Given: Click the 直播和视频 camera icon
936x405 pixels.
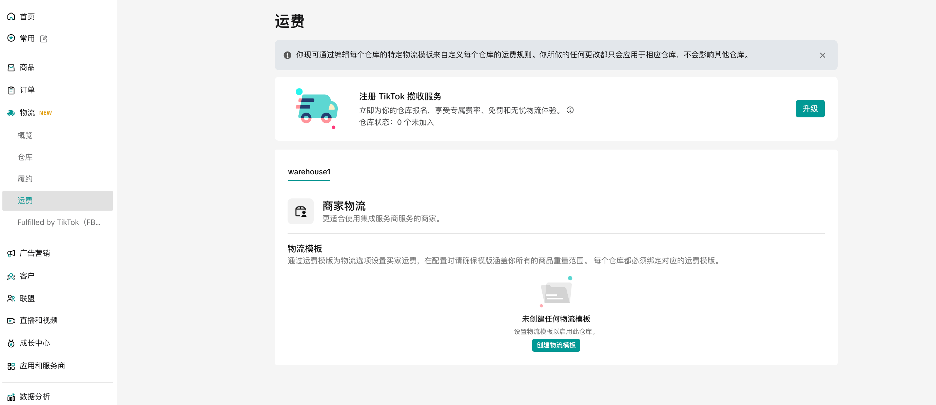Looking at the screenshot, I should click(x=11, y=320).
